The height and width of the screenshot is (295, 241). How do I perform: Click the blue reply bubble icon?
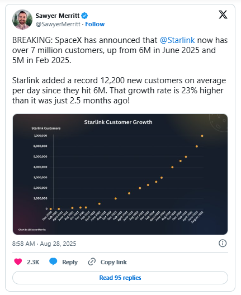(53, 261)
